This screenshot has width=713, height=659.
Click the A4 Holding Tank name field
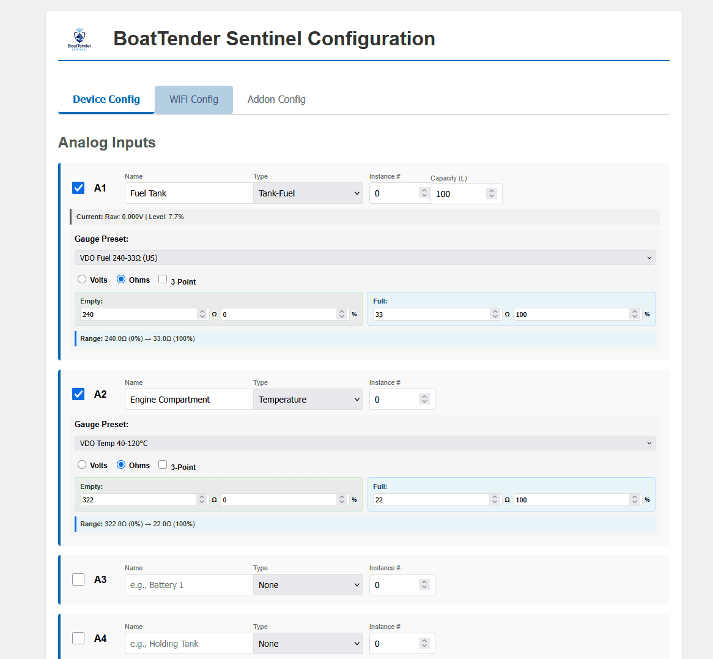point(188,643)
